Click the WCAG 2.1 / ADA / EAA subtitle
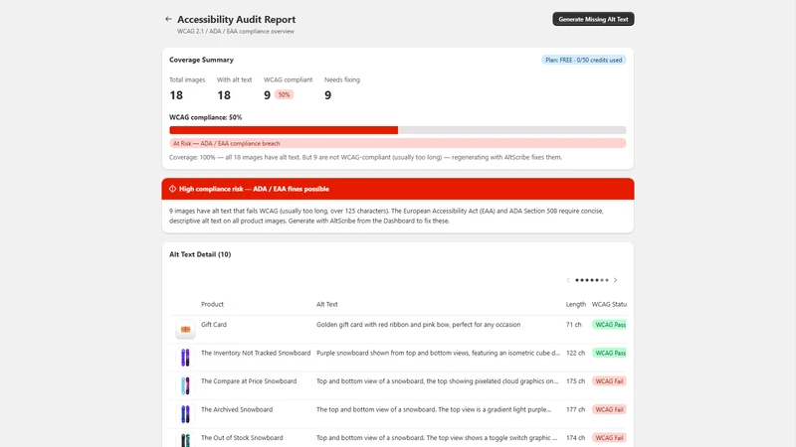 click(x=236, y=32)
